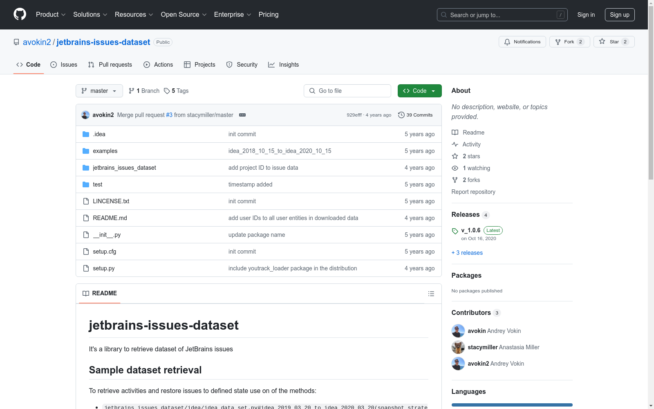Open the jetbrains-issues-dataset repository name link
Screen dimensions: 654x409
click(x=103, y=42)
